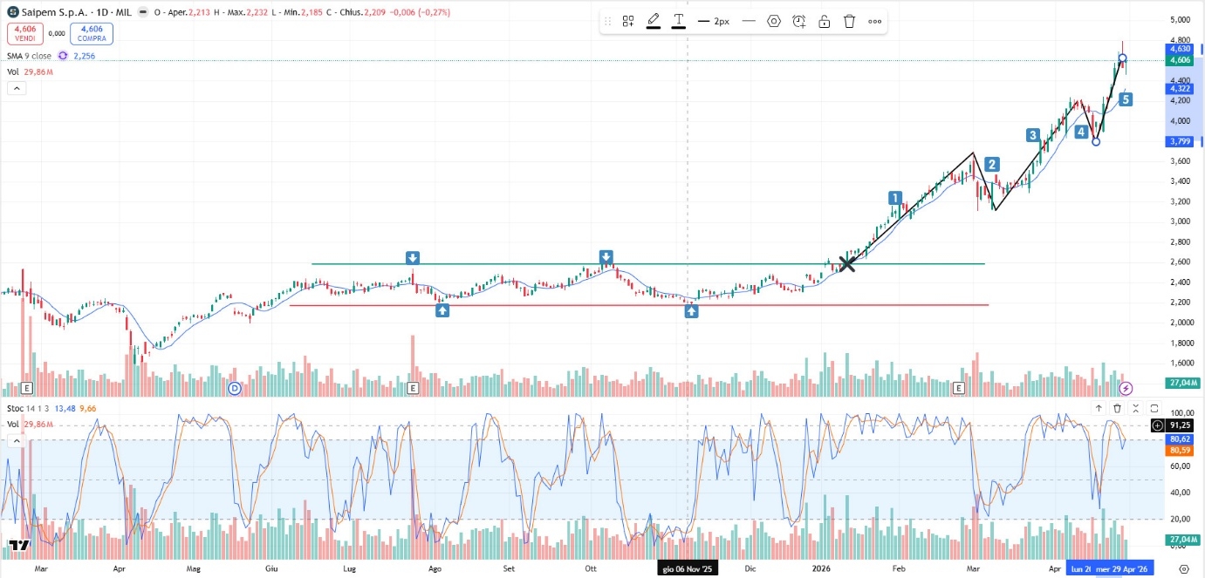Open drawing settings hexagon icon
The height and width of the screenshot is (578, 1205).
773,21
